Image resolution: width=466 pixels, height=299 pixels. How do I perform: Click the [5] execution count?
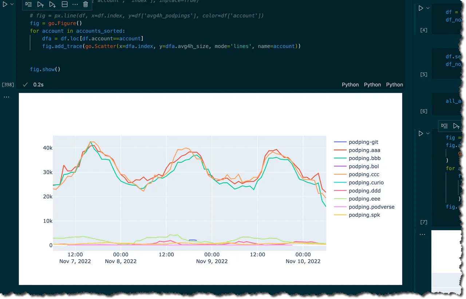tap(424, 74)
